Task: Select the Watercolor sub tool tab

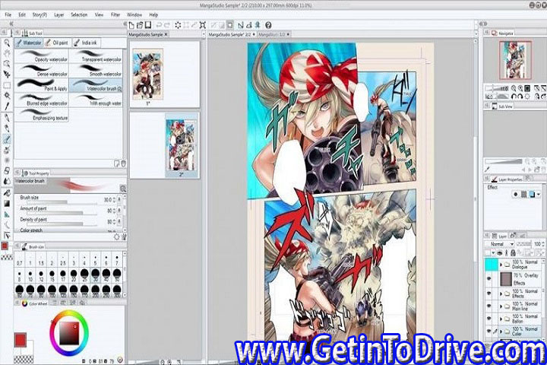Action: click(x=29, y=43)
